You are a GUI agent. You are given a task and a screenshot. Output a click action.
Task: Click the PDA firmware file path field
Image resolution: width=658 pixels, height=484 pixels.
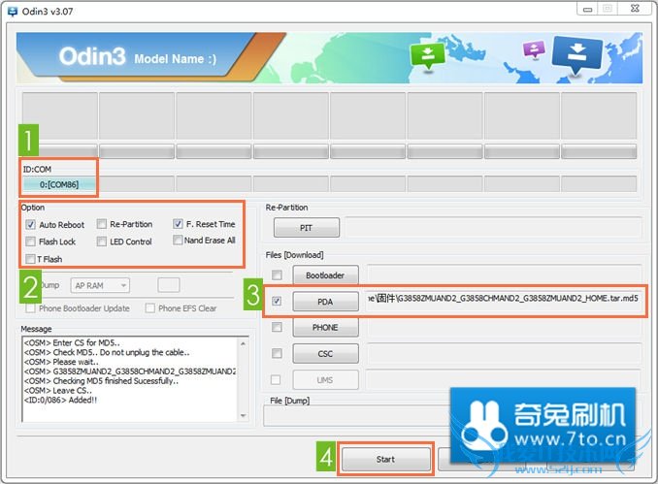(x=505, y=299)
